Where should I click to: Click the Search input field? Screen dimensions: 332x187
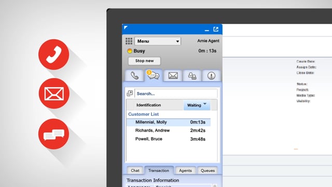(176, 94)
